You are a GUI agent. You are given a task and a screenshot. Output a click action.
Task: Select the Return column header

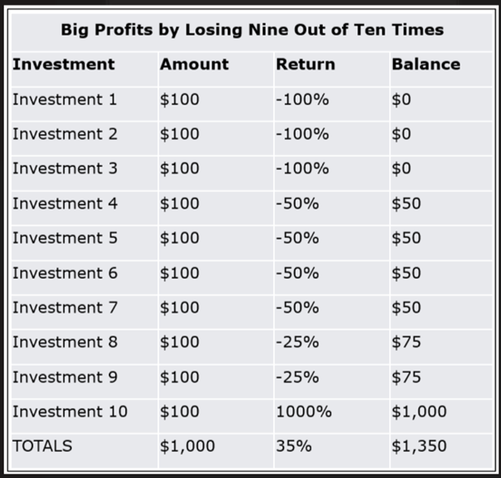pyautogui.click(x=306, y=64)
